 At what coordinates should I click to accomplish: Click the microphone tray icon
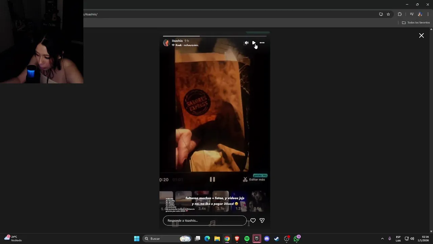[x=390, y=239]
